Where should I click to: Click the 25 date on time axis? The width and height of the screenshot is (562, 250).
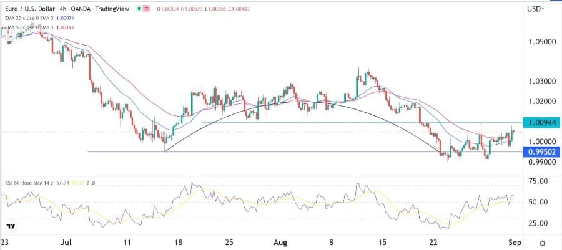point(230,243)
